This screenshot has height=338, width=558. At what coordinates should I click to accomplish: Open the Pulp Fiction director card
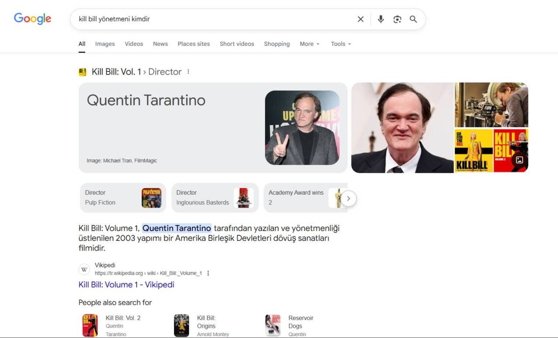tap(122, 197)
